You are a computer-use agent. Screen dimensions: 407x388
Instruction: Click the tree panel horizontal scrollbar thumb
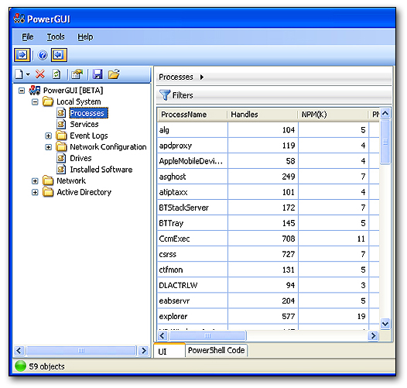coord(81,351)
